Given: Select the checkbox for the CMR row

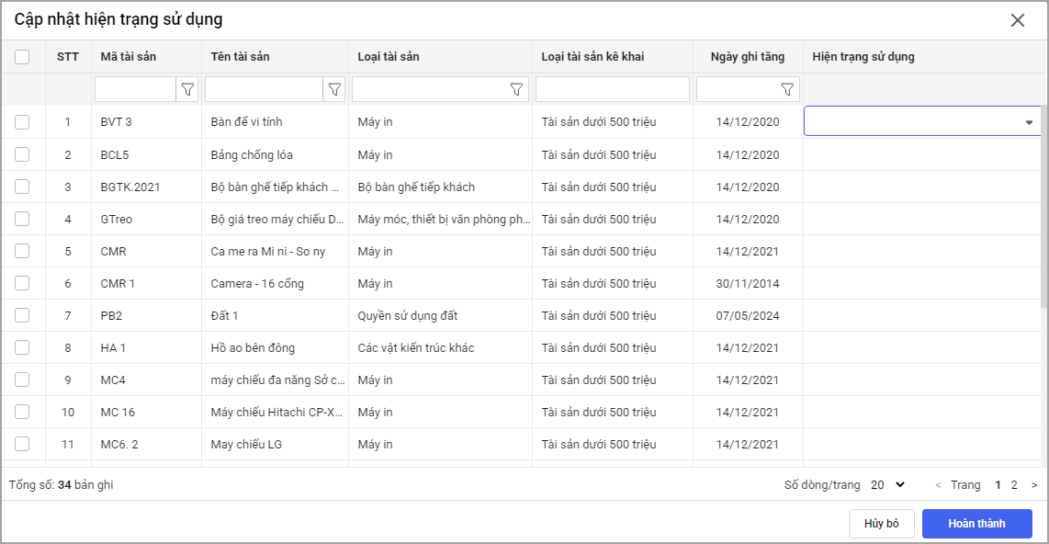Looking at the screenshot, I should (x=23, y=251).
